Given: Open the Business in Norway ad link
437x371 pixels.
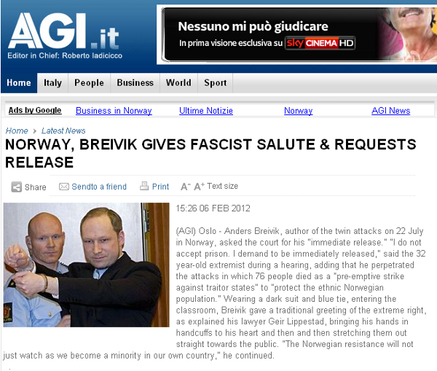Looking at the screenshot, I should [114, 111].
